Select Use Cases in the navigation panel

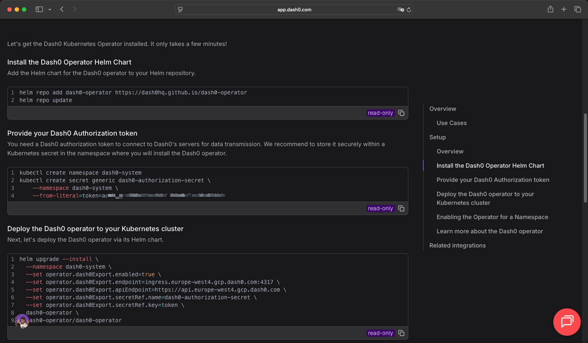pos(451,123)
